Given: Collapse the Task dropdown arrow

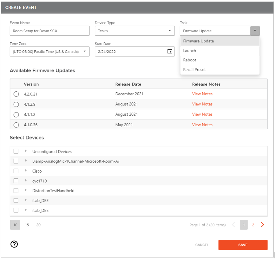Looking at the screenshot, I should (255, 31).
